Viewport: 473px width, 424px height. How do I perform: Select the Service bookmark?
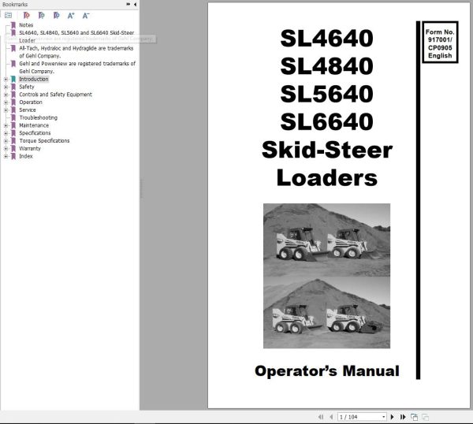pos(27,110)
